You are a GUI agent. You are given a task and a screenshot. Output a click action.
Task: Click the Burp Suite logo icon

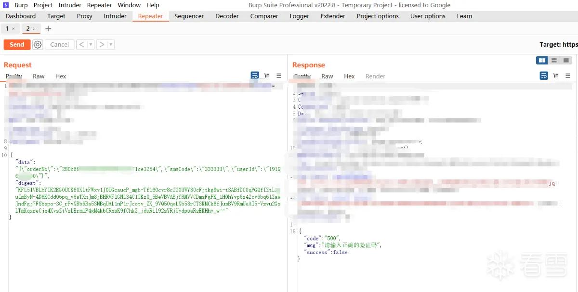[x=6, y=5]
